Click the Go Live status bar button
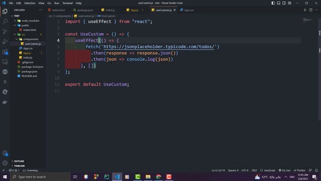The width and height of the screenshot is (321, 181). tap(284, 170)
